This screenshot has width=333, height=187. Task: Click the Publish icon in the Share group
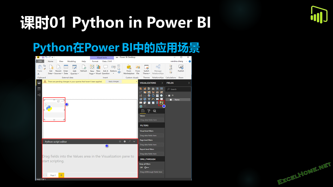point(181,69)
